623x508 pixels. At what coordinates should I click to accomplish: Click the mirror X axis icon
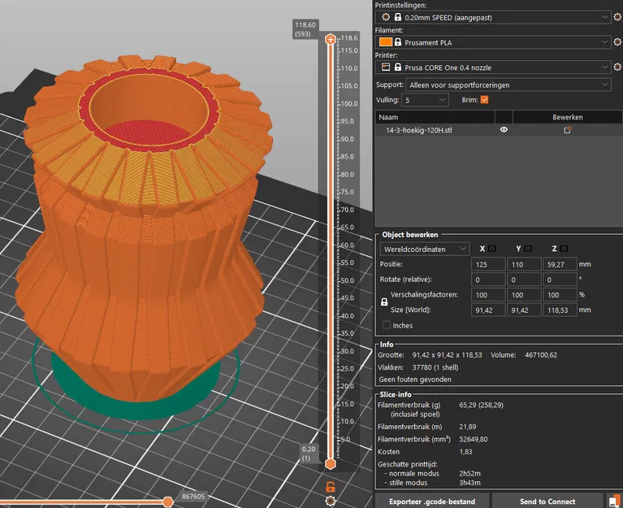tap(493, 249)
